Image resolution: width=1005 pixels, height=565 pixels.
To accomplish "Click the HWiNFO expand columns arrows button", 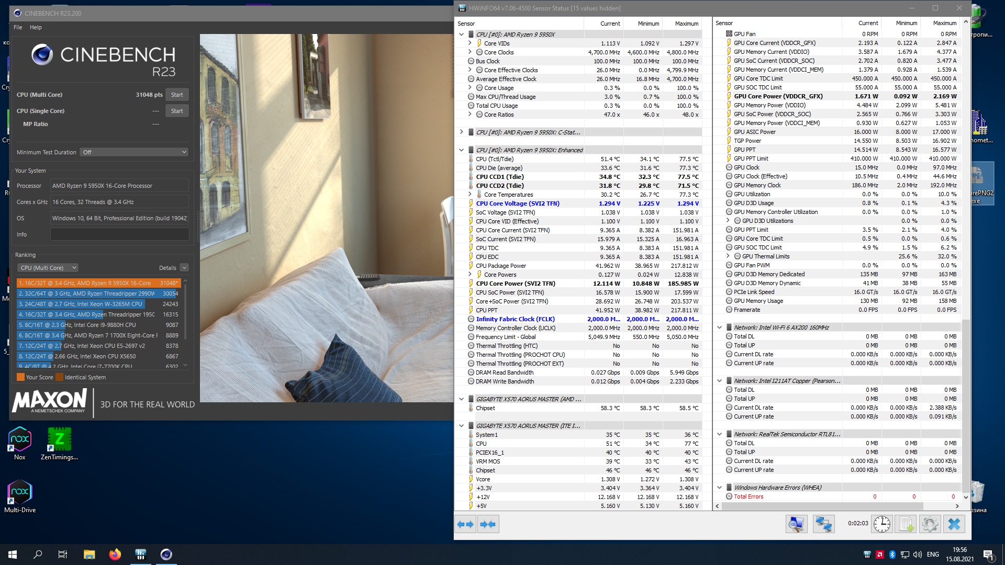I will pos(465,524).
